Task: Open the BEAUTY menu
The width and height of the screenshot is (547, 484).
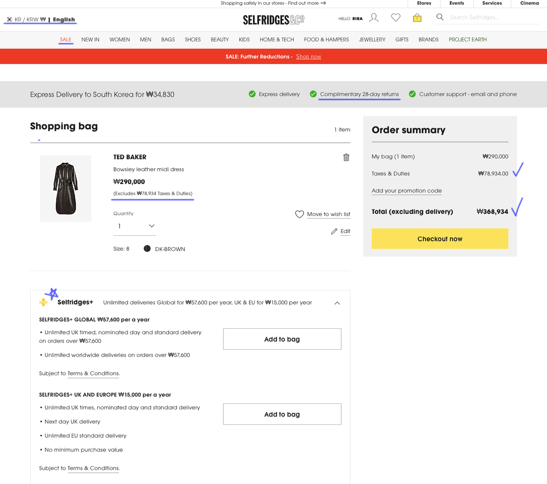Action: pyautogui.click(x=220, y=40)
